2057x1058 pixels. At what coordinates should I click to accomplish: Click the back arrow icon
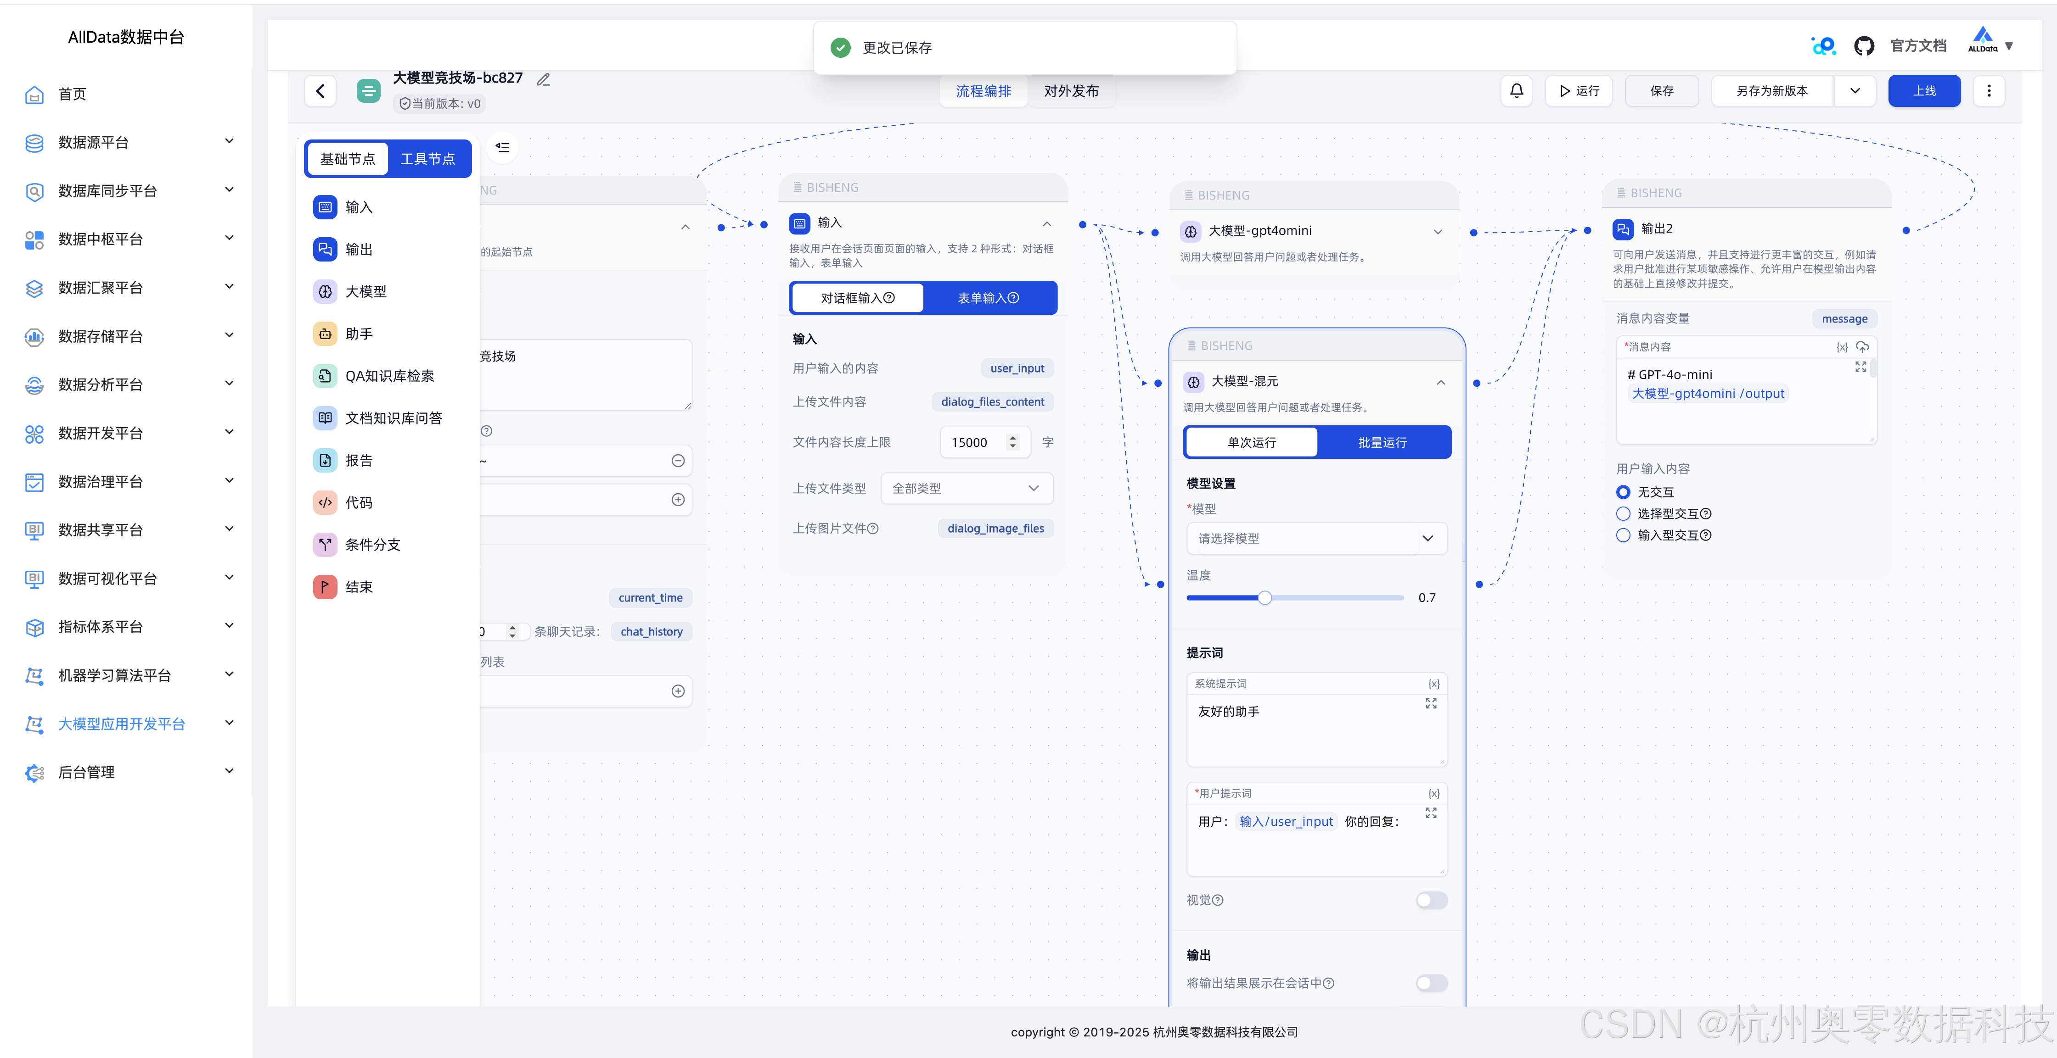[x=320, y=91]
